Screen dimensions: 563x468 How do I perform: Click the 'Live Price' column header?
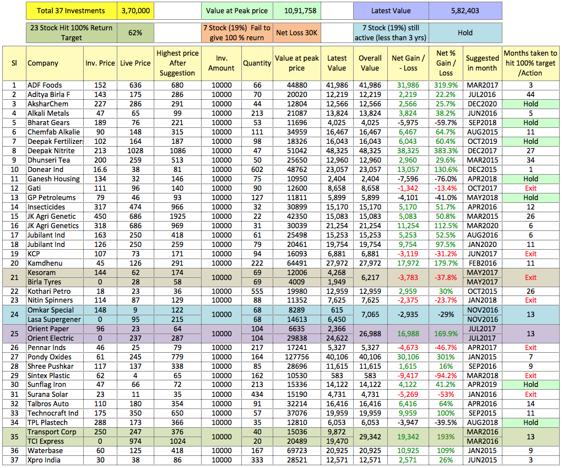(136, 63)
